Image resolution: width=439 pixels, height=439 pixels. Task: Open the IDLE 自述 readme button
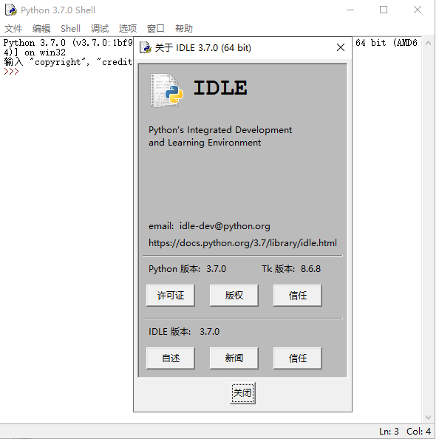(x=171, y=358)
